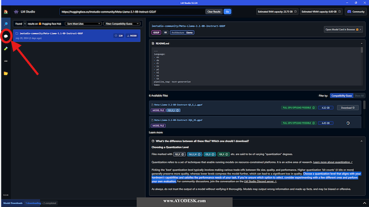The width and height of the screenshot is (369, 207).
Task: Click the Q2_K quantization tag info icon
Action: click(x=182, y=154)
